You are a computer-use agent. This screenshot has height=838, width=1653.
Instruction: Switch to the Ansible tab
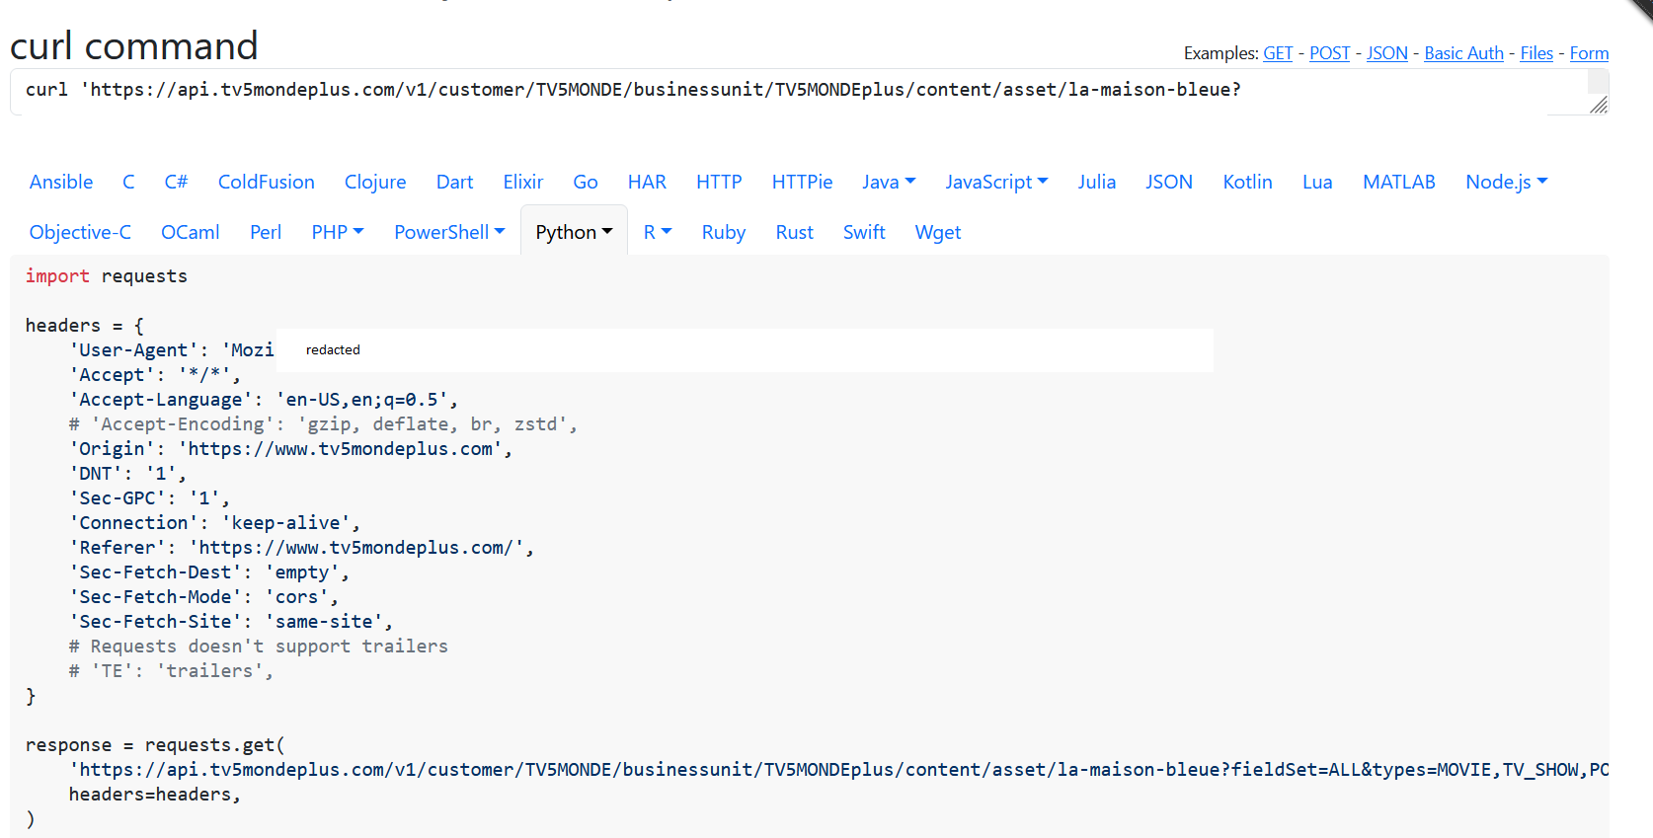tap(61, 182)
